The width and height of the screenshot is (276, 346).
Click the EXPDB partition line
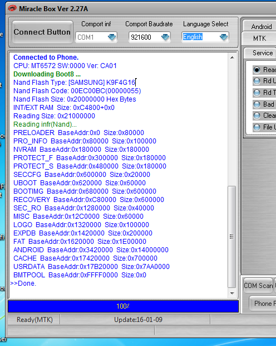(x=83, y=233)
